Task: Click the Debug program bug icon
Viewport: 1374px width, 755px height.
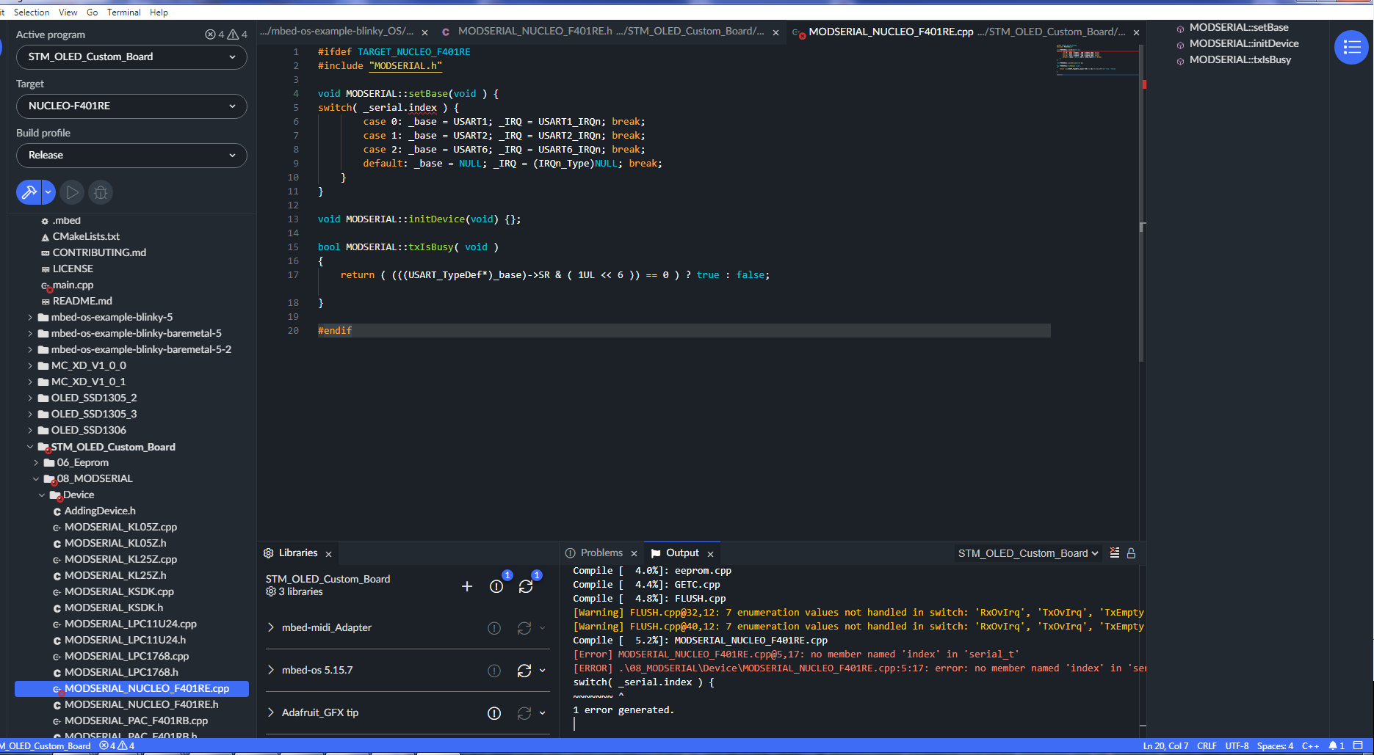Action: point(101,192)
